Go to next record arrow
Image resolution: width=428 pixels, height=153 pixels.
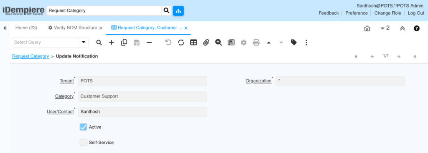click(398, 57)
